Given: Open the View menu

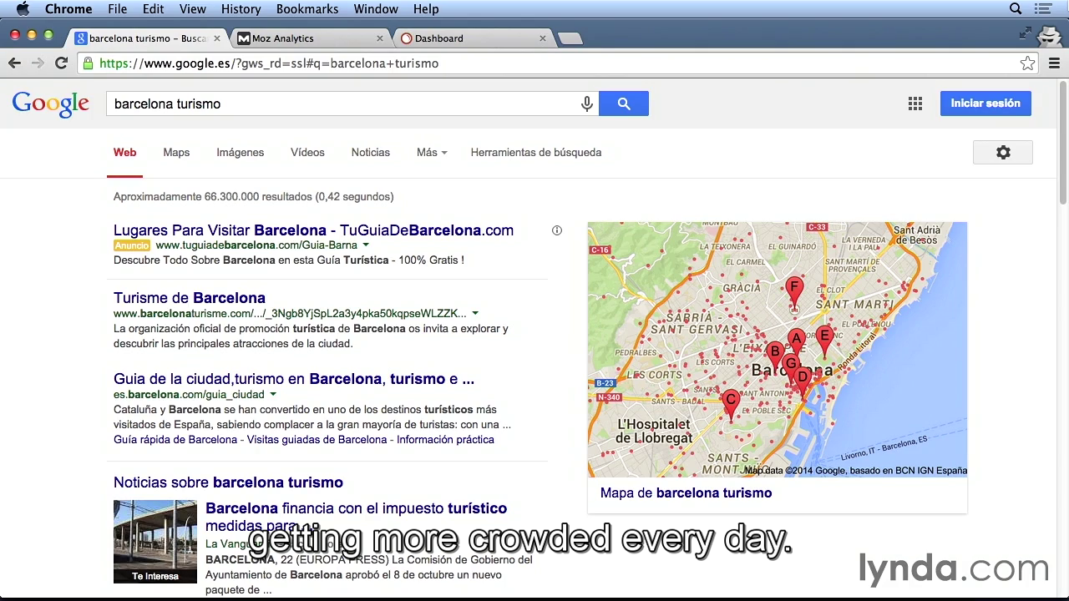Looking at the screenshot, I should [192, 9].
